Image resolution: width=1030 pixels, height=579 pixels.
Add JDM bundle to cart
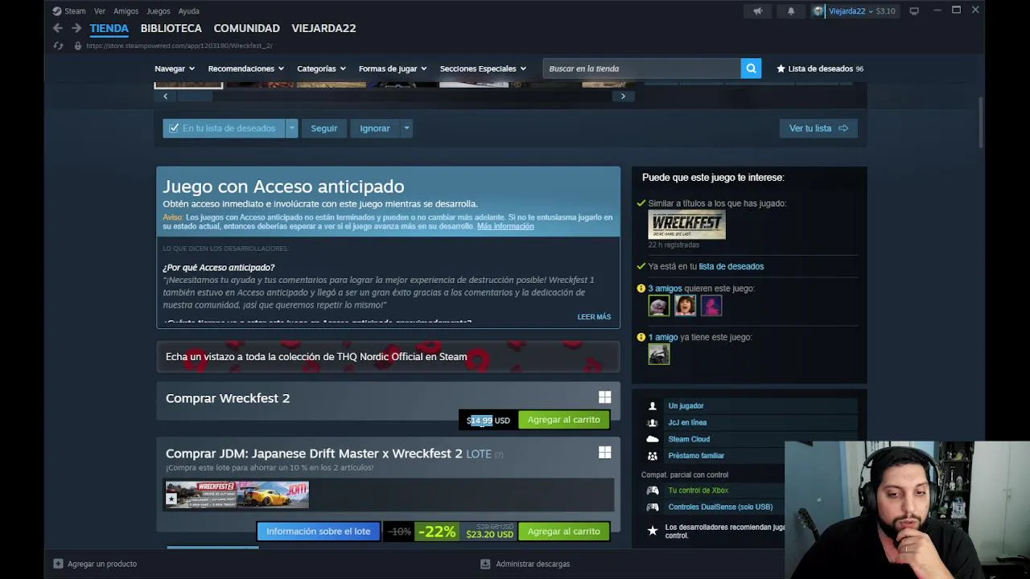click(563, 532)
